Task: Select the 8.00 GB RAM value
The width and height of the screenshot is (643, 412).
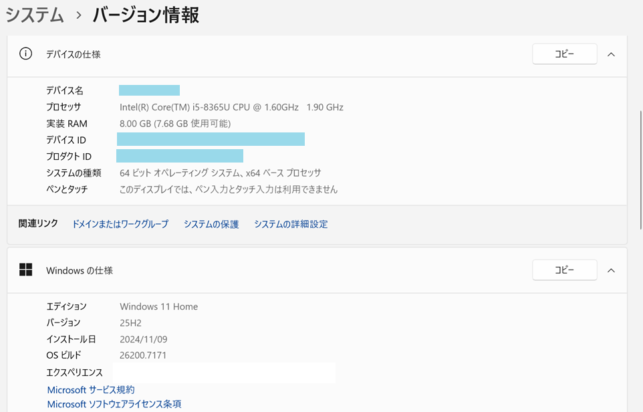Action: [175, 124]
